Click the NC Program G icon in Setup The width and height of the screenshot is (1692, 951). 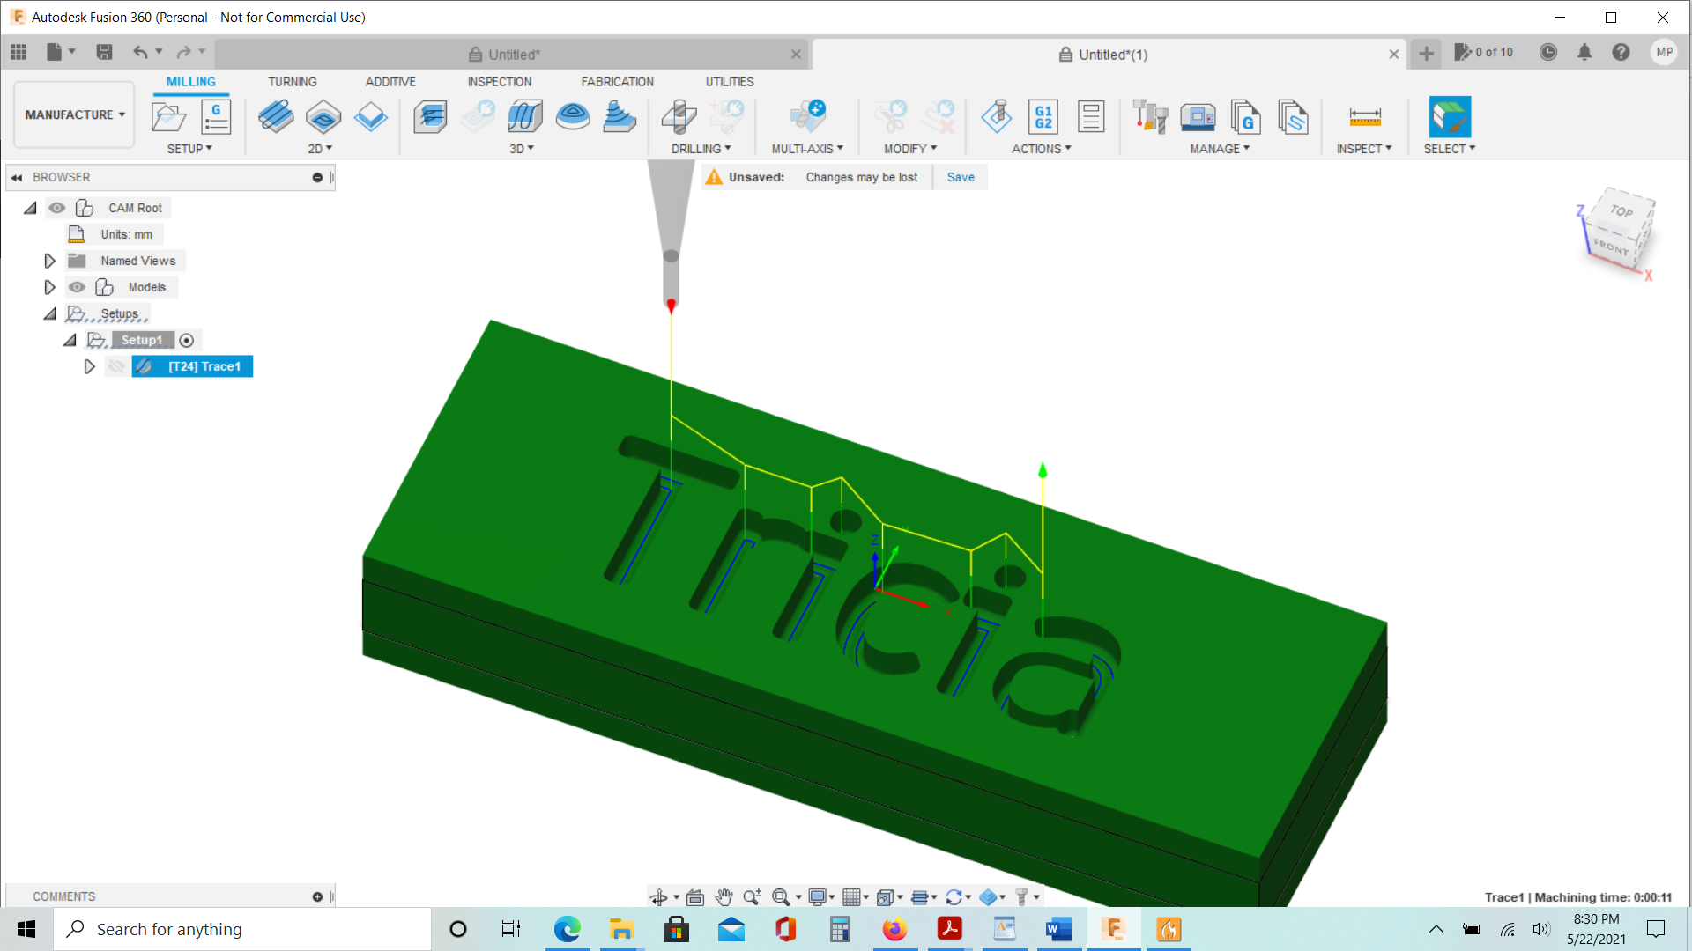(x=216, y=116)
